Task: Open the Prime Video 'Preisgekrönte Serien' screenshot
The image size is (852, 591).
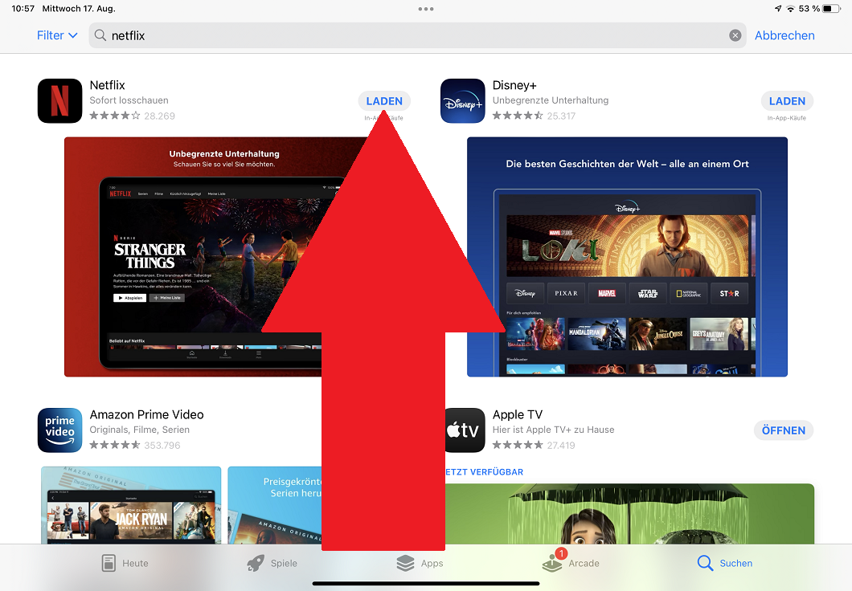Action: [x=275, y=505]
